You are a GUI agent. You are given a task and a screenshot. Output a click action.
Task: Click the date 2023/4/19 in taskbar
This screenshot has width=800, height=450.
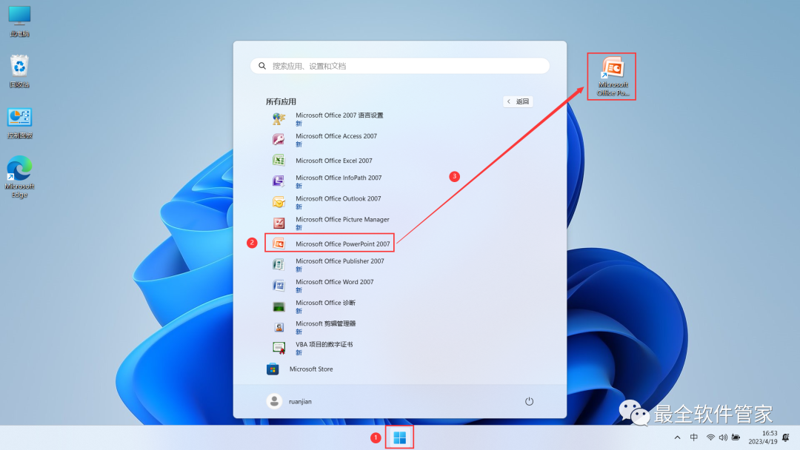[x=763, y=441]
